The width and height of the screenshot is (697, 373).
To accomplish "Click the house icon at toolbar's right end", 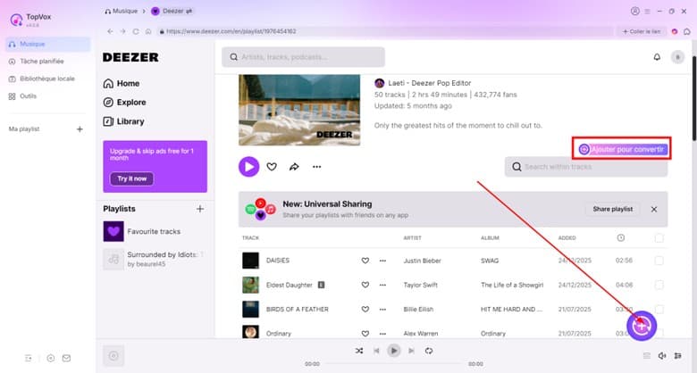I will click(687, 31).
